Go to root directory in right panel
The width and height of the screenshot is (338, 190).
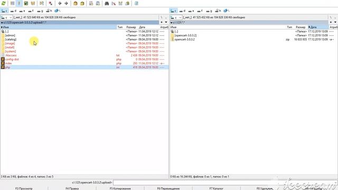pos(331,17)
